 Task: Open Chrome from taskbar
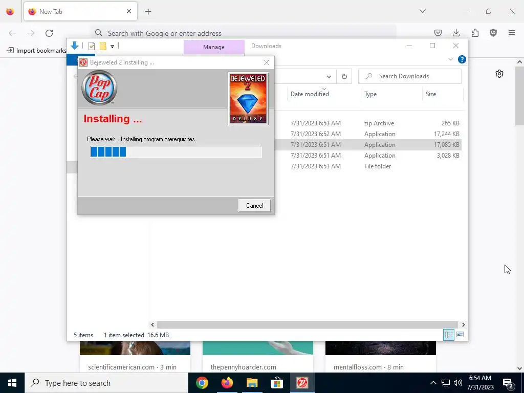[202, 383]
